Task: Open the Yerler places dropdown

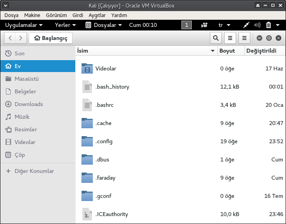Action: (65, 25)
